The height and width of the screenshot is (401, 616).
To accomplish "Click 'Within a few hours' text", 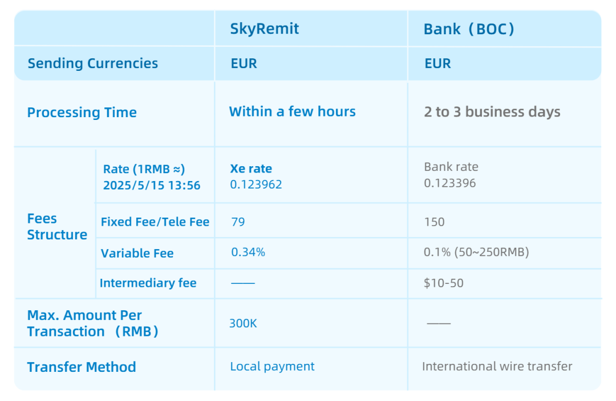I will pos(292,111).
